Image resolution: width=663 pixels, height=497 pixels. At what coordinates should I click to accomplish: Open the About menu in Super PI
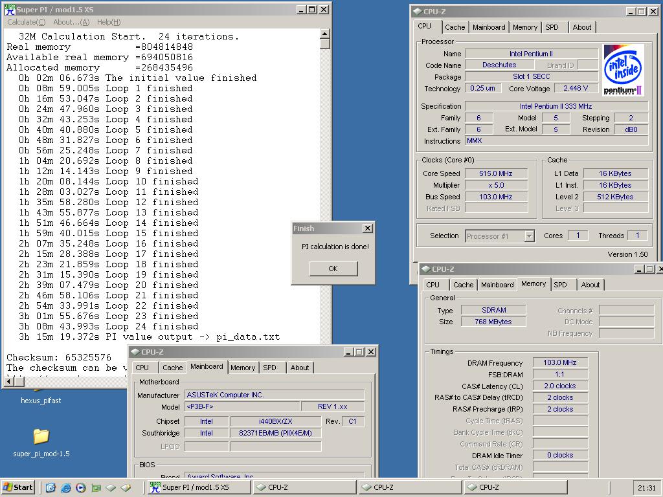point(71,22)
